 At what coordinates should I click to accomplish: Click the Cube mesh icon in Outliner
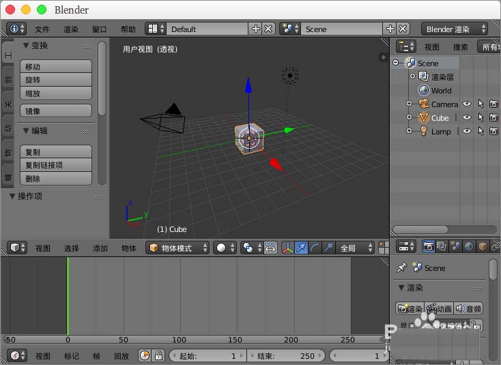pyautogui.click(x=424, y=117)
